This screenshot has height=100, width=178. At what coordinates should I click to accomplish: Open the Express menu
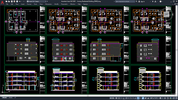pos(85,4)
